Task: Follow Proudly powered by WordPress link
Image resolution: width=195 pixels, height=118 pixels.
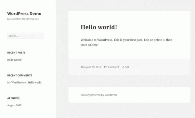Action: [x=99, y=95]
